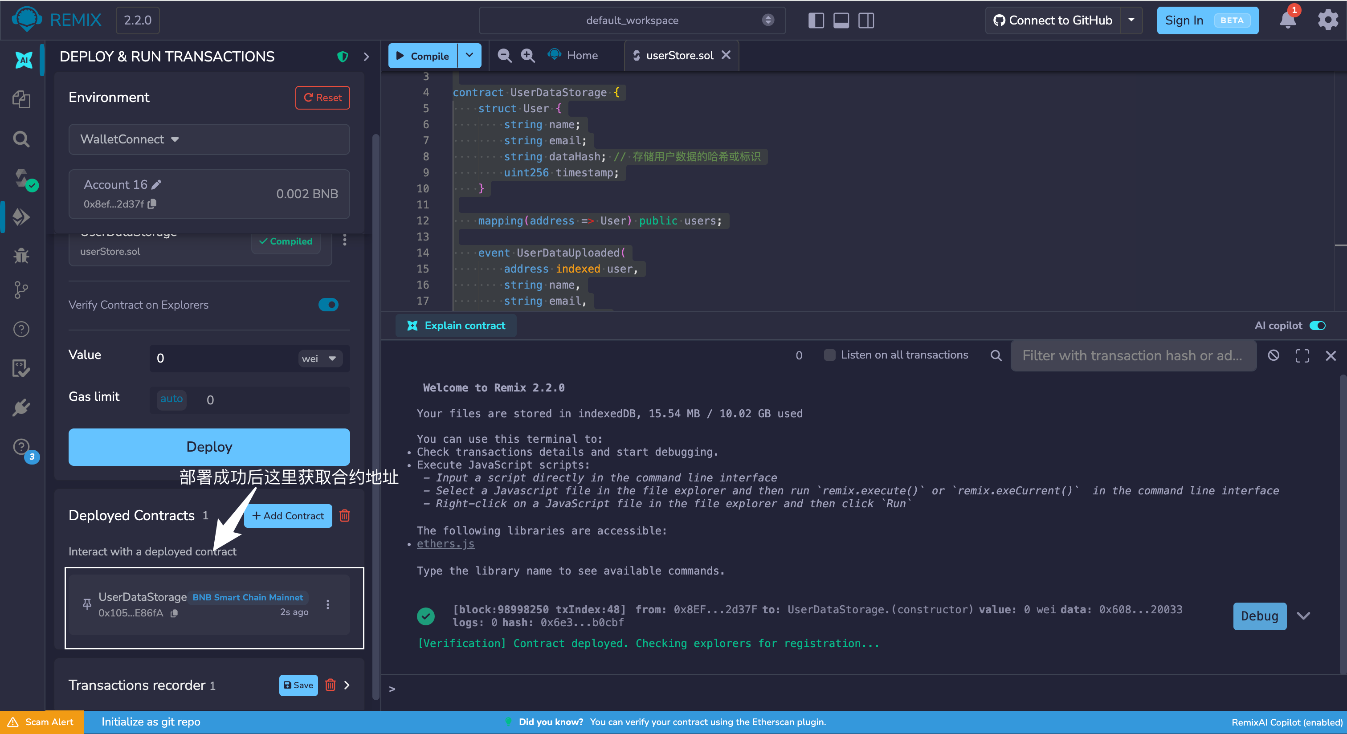This screenshot has width=1347, height=734.
Task: Toggle Verify Contract on Explorers
Action: pyautogui.click(x=328, y=305)
